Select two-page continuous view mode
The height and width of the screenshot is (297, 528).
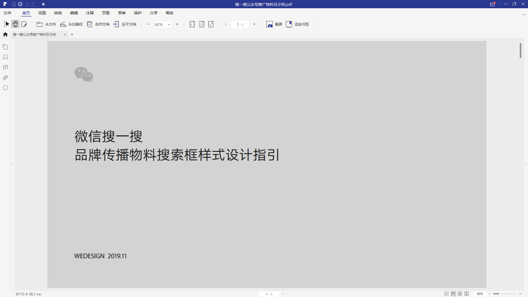tap(467, 294)
